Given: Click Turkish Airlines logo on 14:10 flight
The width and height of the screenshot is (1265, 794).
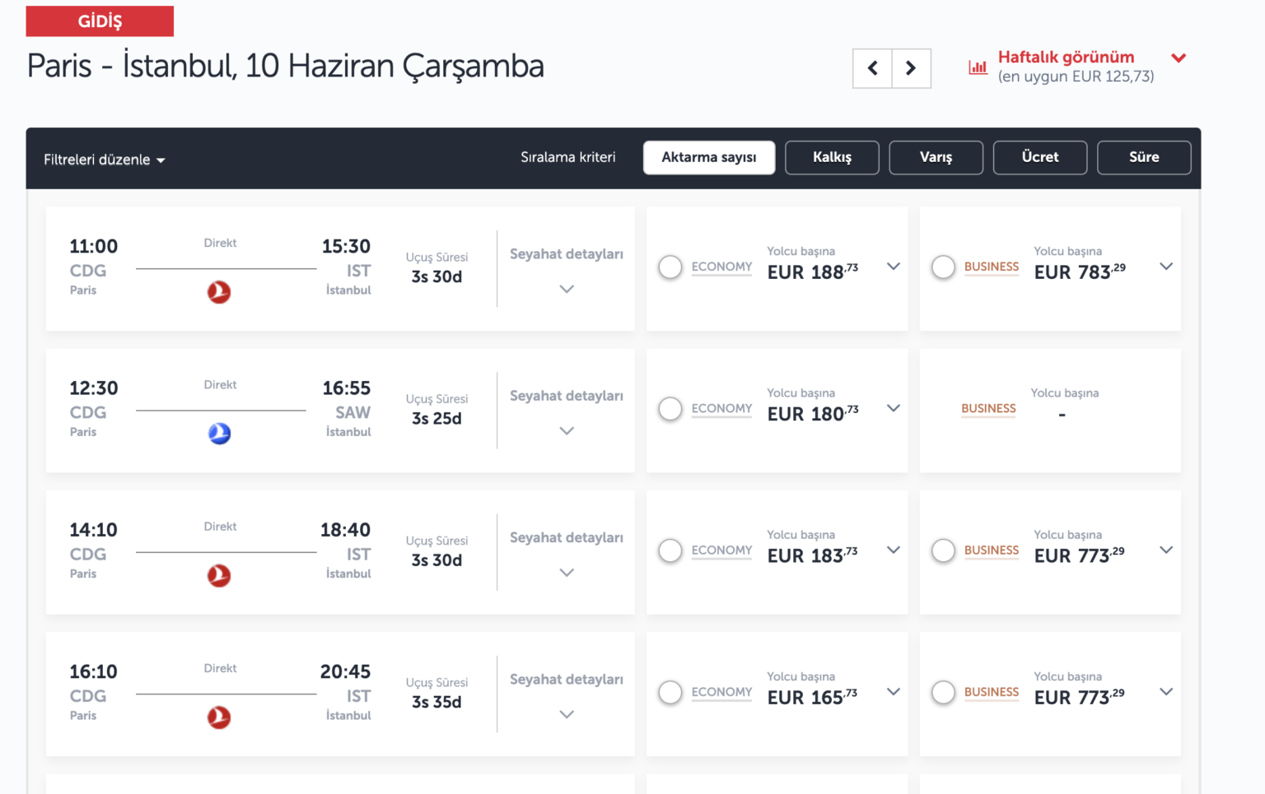Looking at the screenshot, I should click(x=219, y=575).
